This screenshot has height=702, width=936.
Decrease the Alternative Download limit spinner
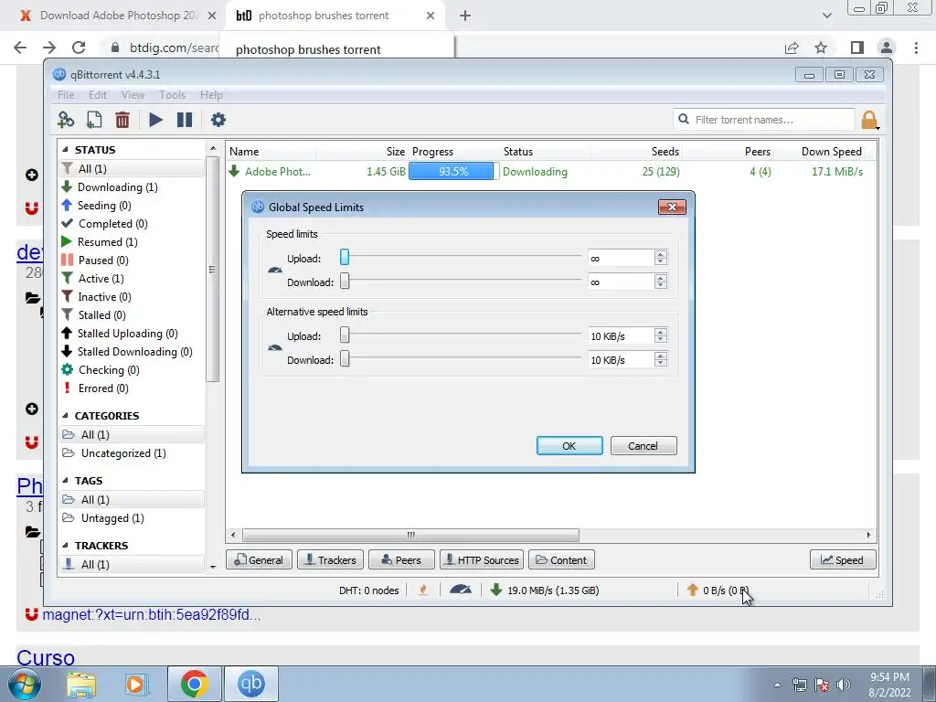(x=660, y=363)
